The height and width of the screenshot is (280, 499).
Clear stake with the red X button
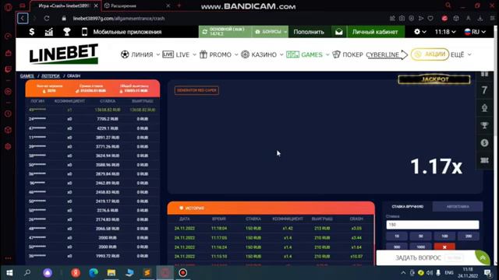444,247
